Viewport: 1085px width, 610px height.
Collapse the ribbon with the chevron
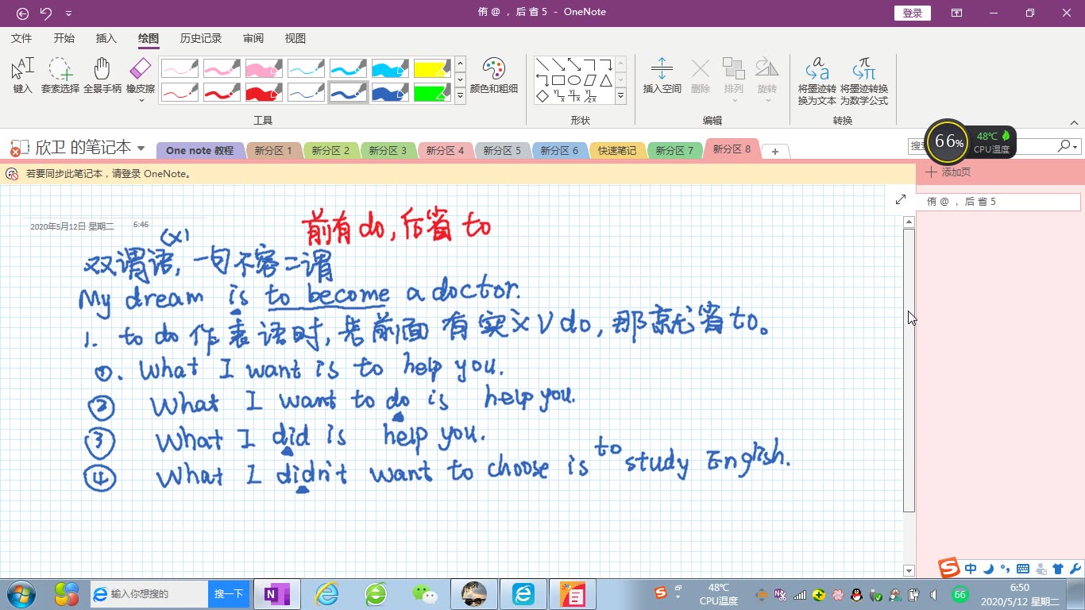pyautogui.click(x=1074, y=122)
